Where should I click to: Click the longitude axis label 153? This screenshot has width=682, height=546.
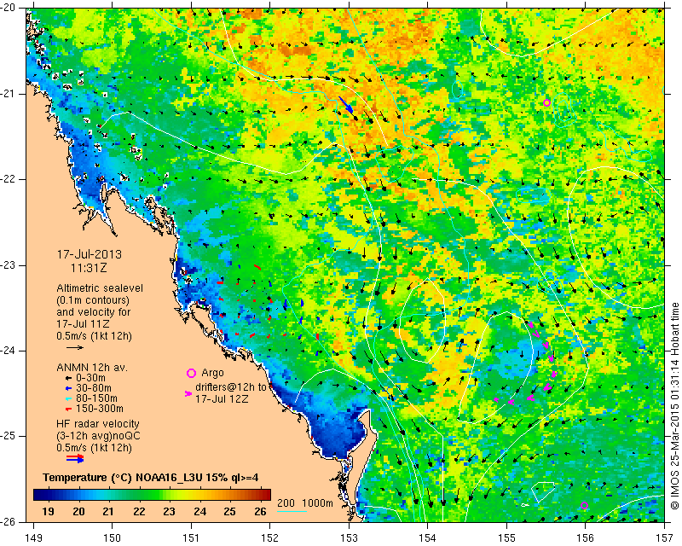[x=349, y=538]
